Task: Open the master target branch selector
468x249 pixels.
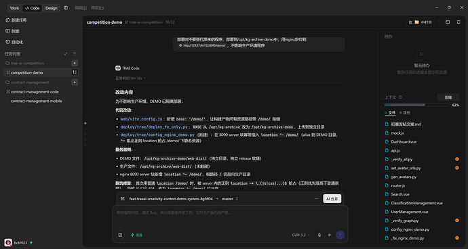Action: click(229, 199)
